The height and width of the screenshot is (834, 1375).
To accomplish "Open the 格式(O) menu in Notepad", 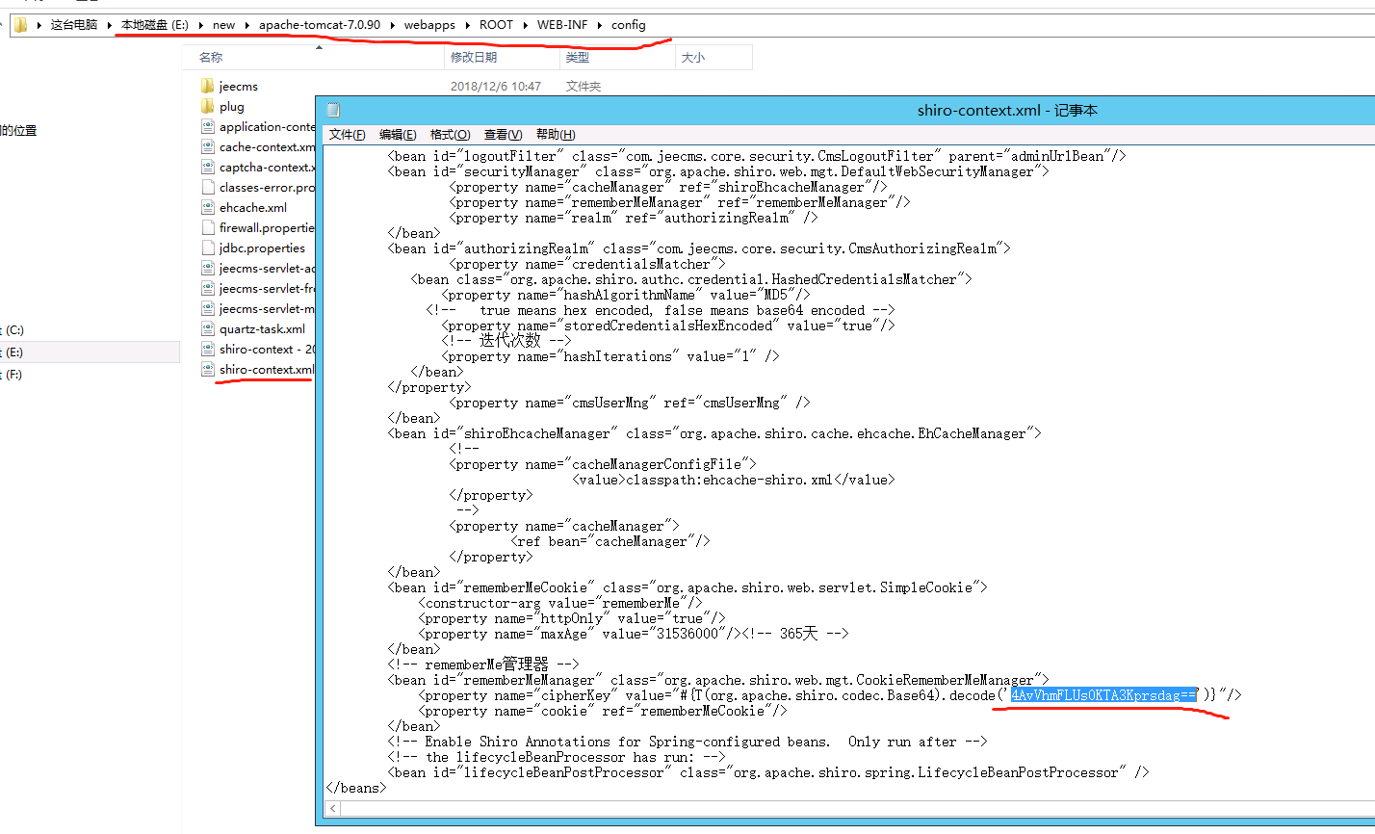I will click(x=450, y=135).
